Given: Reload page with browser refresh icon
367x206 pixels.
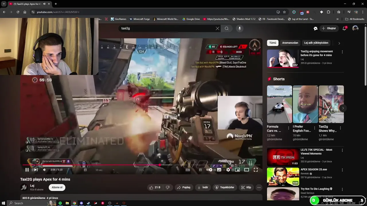Looking at the screenshot, I should [x=18, y=12].
